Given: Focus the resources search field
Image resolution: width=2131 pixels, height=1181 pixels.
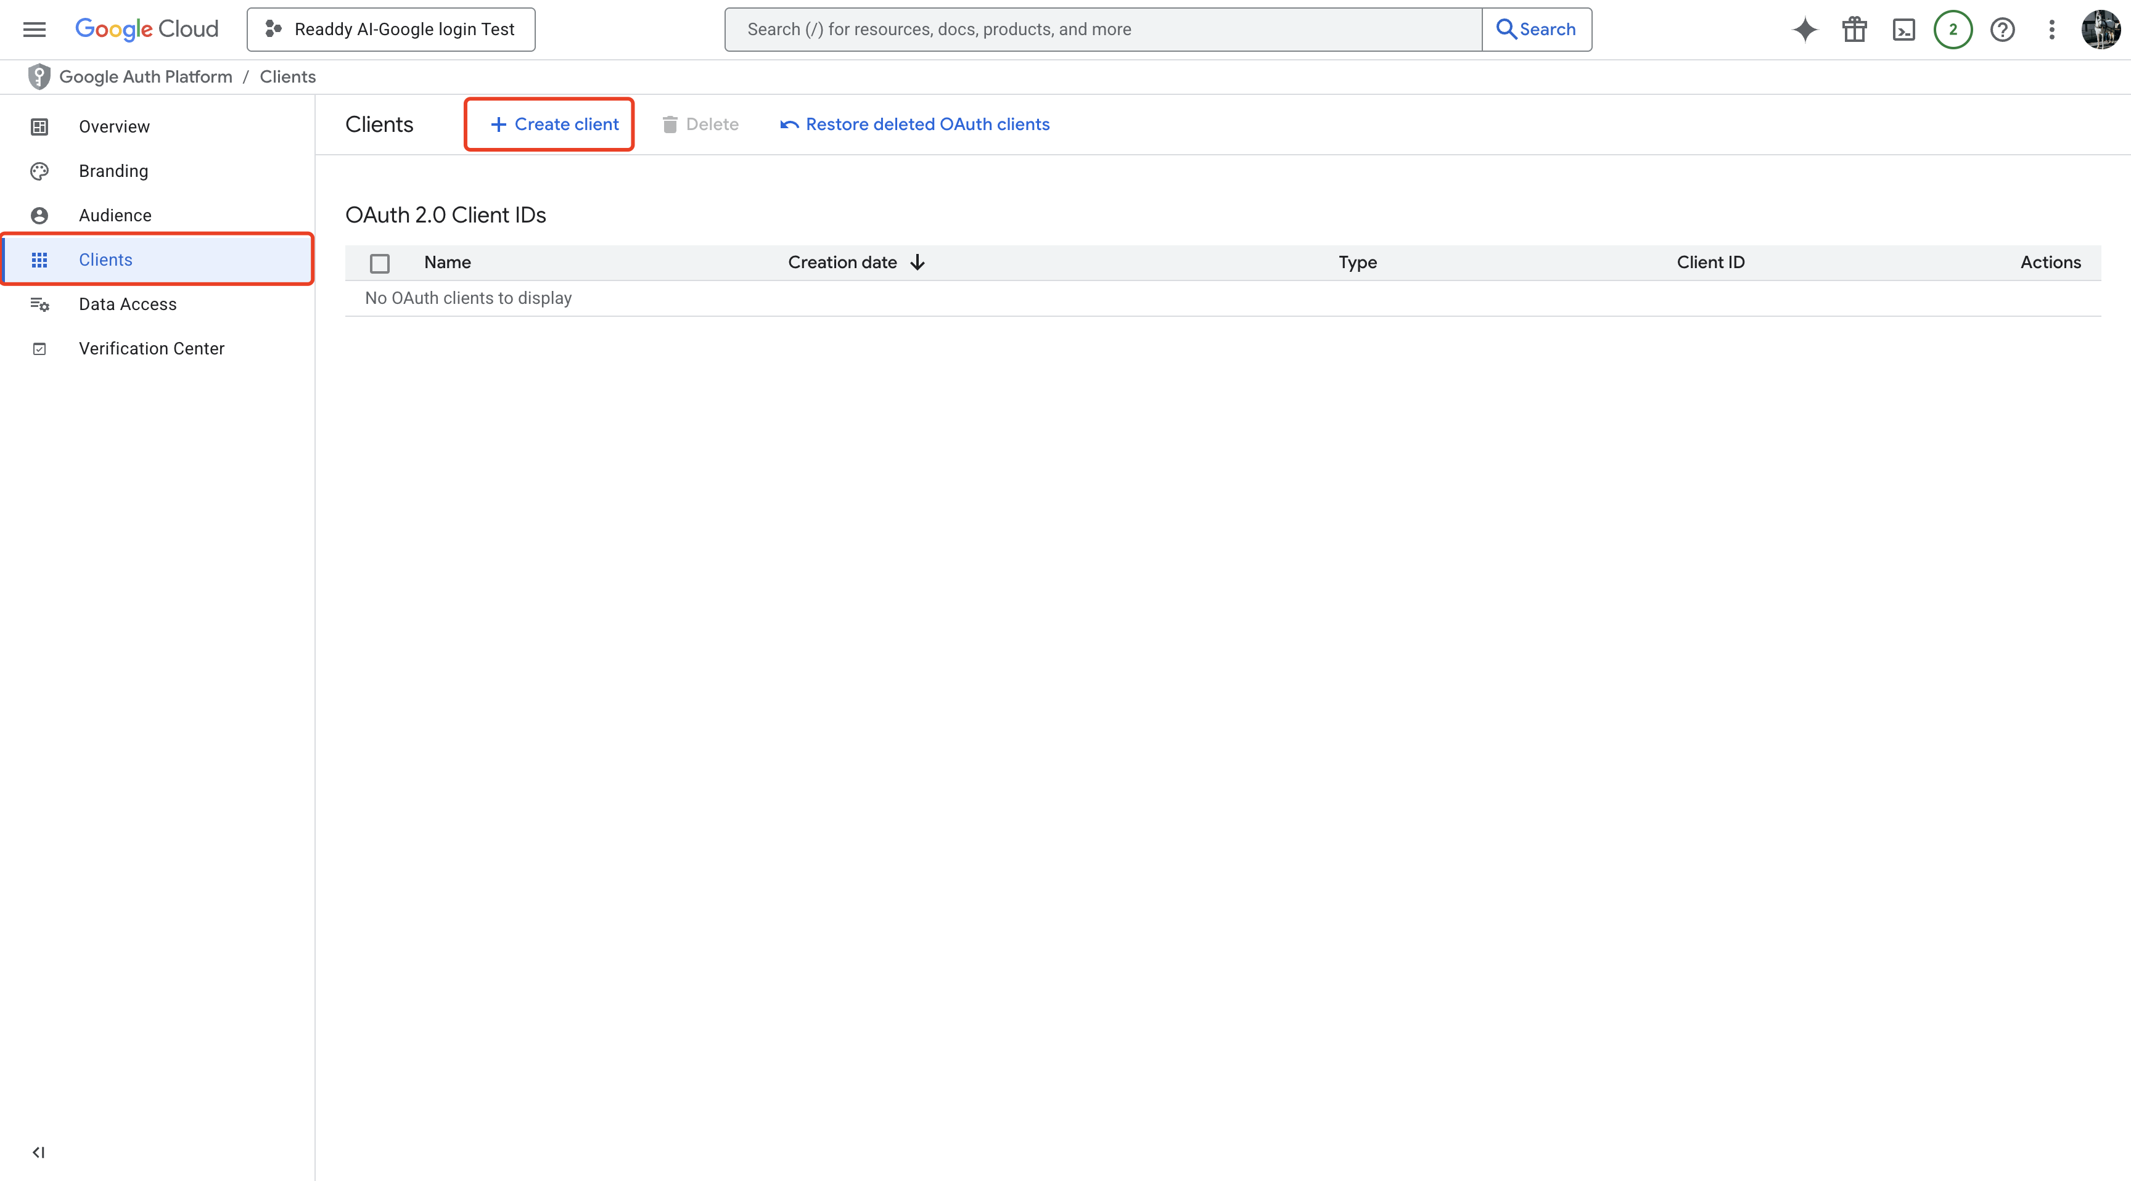Looking at the screenshot, I should [x=1102, y=30].
